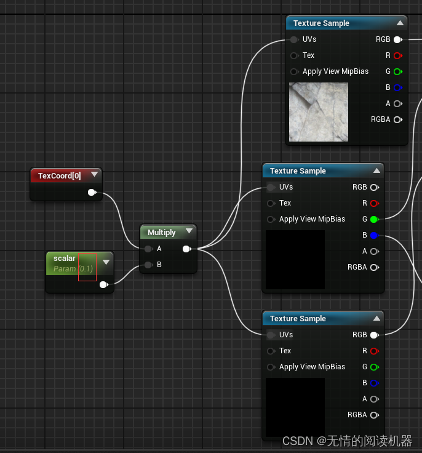
Task: Click the connected green G pin on the middle Texture Sample
Action: click(x=374, y=219)
